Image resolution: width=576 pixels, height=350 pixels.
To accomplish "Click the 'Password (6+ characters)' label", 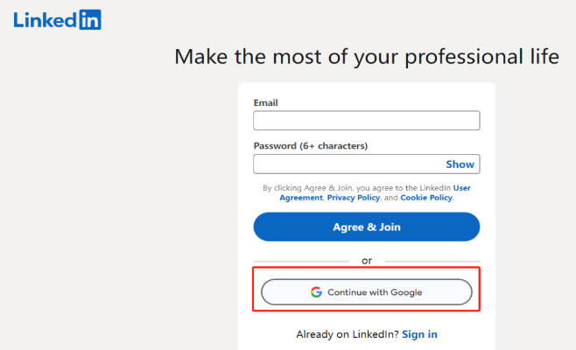I will pyautogui.click(x=311, y=146).
